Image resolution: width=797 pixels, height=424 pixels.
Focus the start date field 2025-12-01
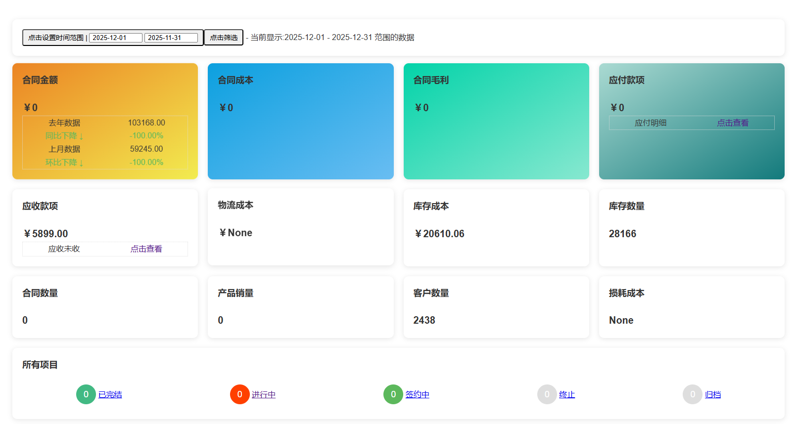click(x=115, y=38)
